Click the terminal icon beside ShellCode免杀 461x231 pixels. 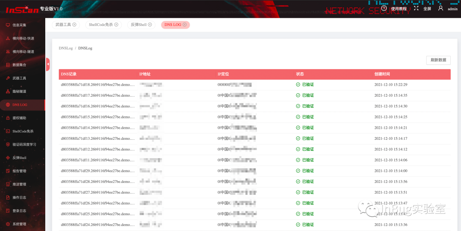tap(8, 131)
